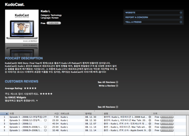Screen dimensions: 189x136
Task: Click the reviewer name KMUG Widgets
Action: [x=17, y=97]
